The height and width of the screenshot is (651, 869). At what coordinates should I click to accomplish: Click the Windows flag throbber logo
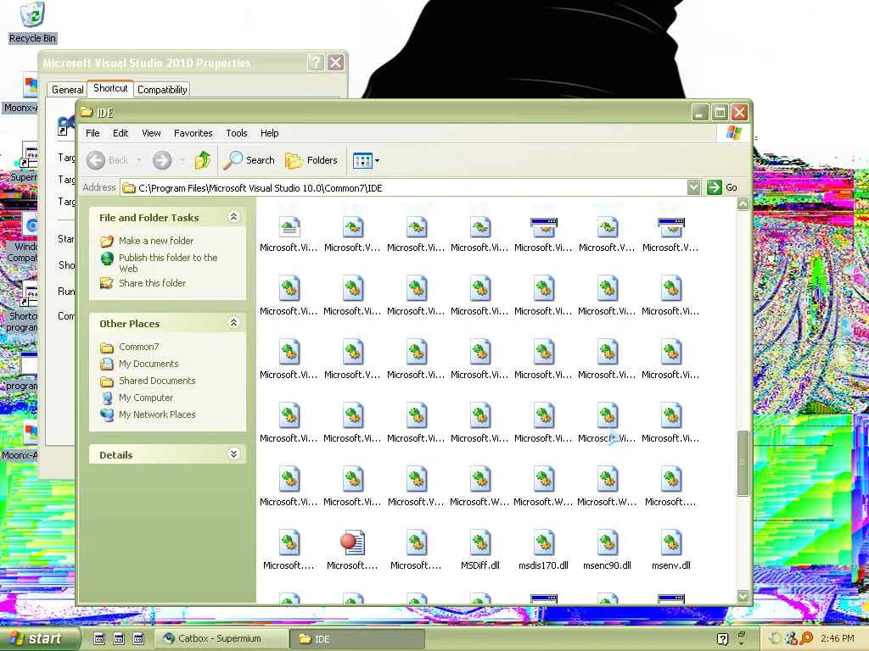click(x=734, y=133)
